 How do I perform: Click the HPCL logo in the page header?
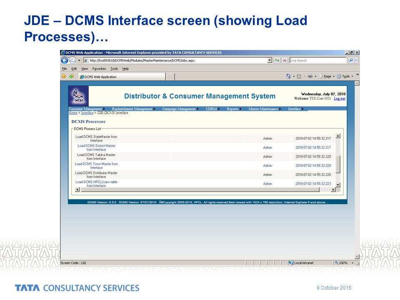78,96
